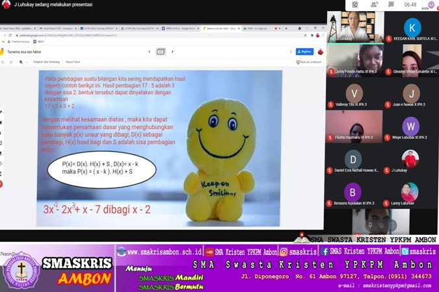Open Chrome profile avatar

point(318,36)
